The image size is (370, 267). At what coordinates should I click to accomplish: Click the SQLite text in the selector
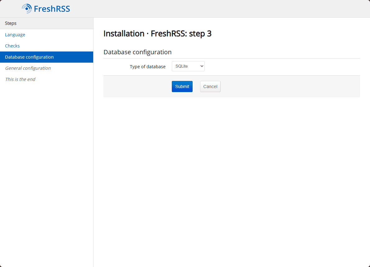pyautogui.click(x=182, y=66)
